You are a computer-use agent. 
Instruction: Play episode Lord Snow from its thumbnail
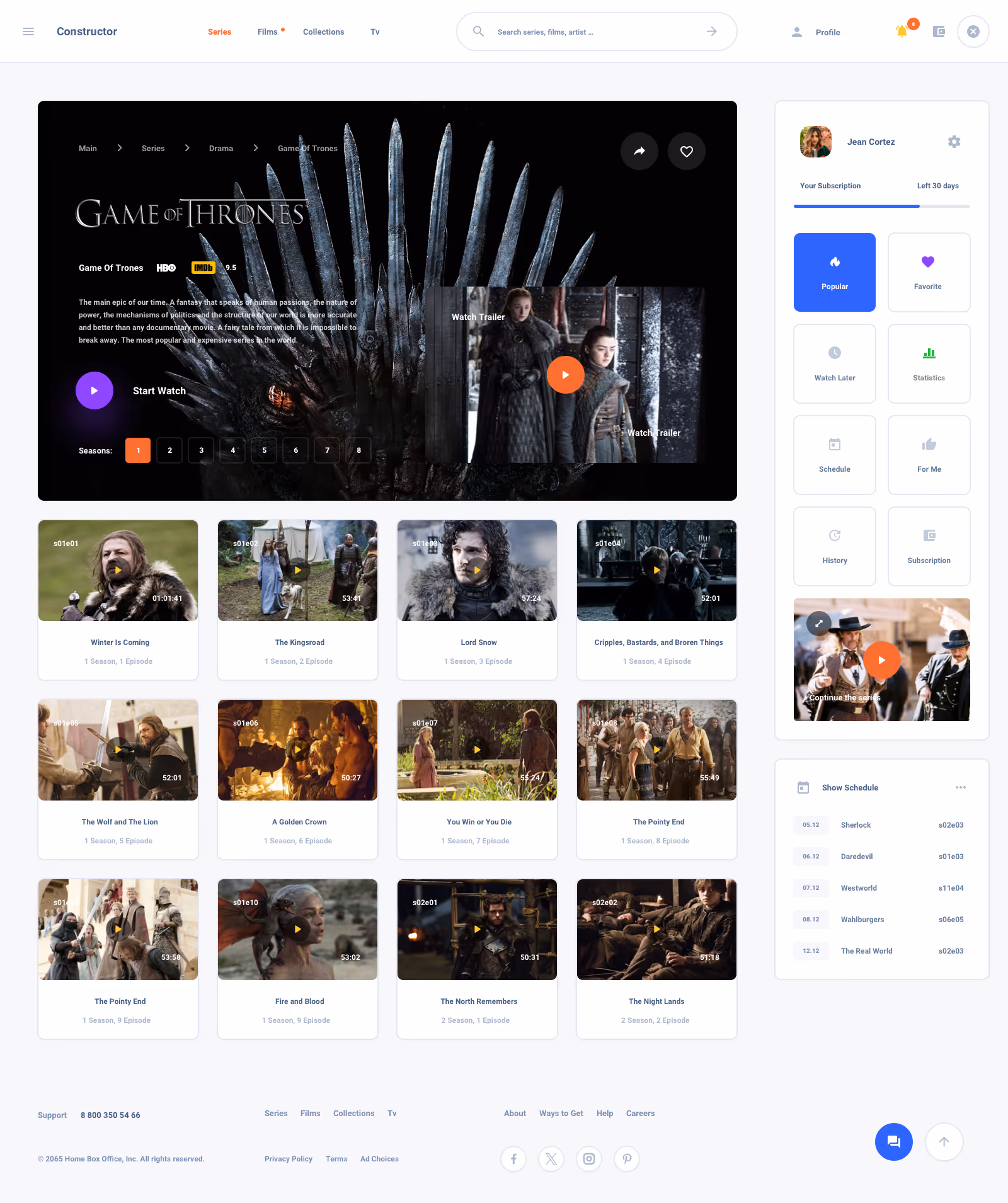477,570
